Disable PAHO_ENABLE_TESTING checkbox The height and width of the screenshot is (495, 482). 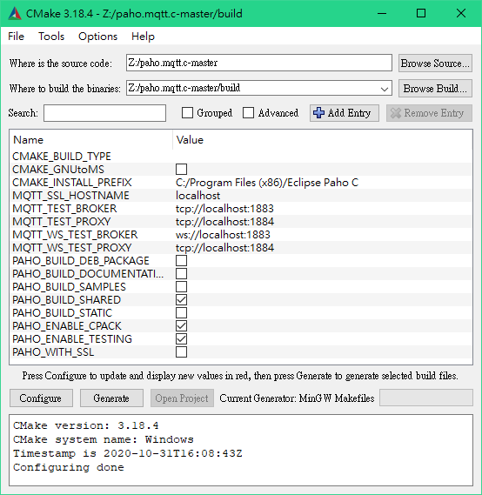[x=181, y=338]
